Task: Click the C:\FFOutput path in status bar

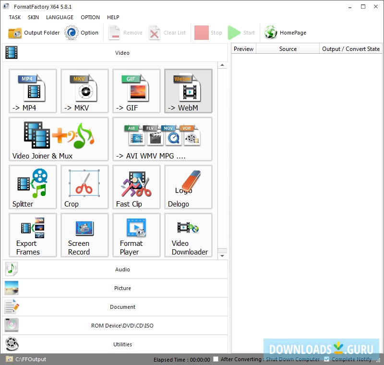Action: pos(31,359)
